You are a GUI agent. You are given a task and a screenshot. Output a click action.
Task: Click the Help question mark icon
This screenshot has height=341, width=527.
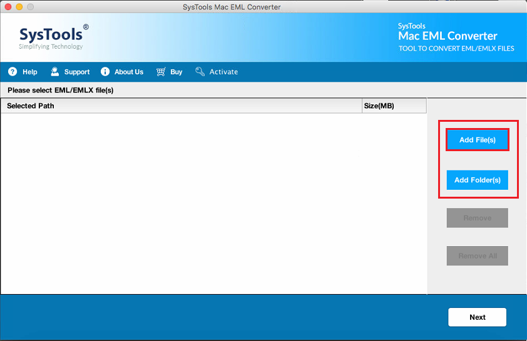point(13,72)
